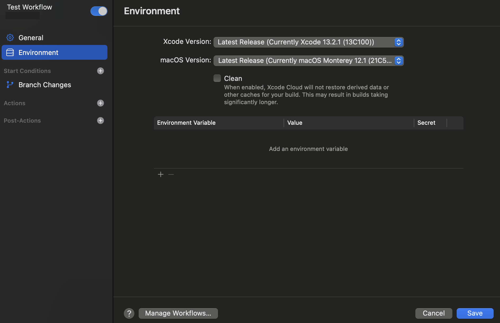Click the Environment page heading
The width and height of the screenshot is (500, 323).
pyautogui.click(x=152, y=11)
